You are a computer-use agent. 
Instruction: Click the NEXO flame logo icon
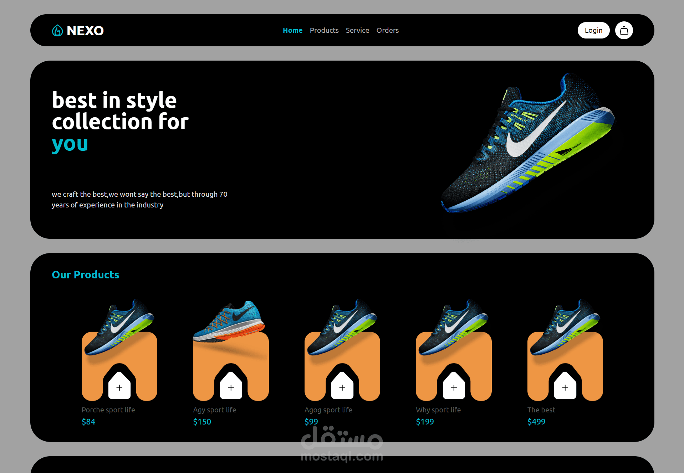pyautogui.click(x=57, y=31)
